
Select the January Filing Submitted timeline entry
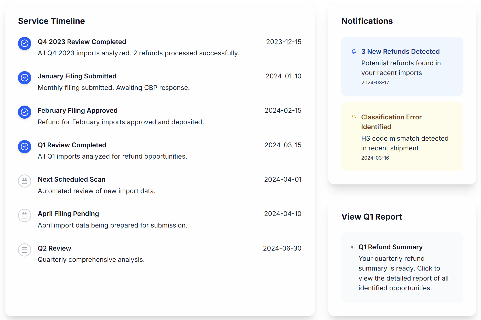77,76
